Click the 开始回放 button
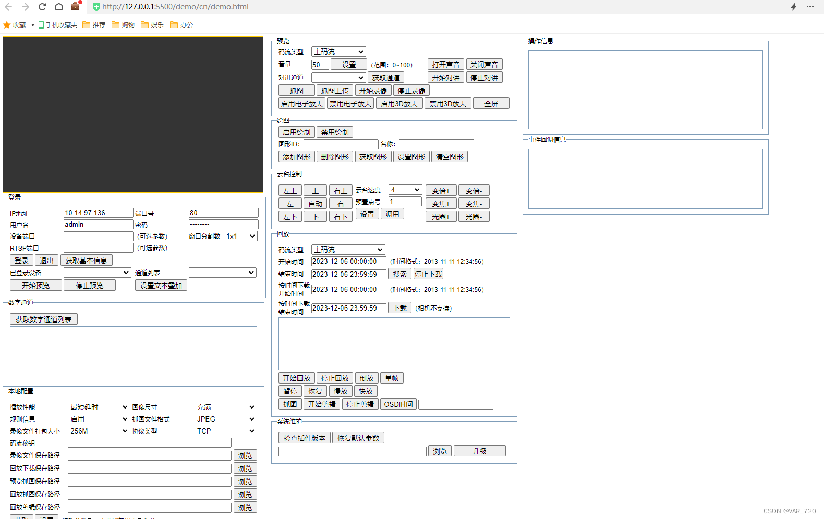This screenshot has width=824, height=519. [x=296, y=378]
